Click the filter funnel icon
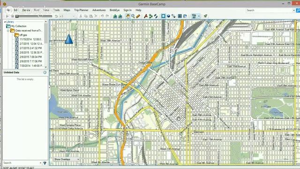This screenshot has height=169, width=300. [x=45, y=163]
